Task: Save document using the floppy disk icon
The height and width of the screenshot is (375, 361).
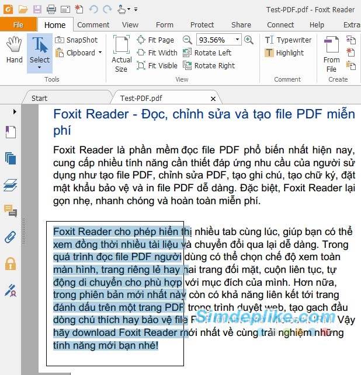Action: (37, 9)
